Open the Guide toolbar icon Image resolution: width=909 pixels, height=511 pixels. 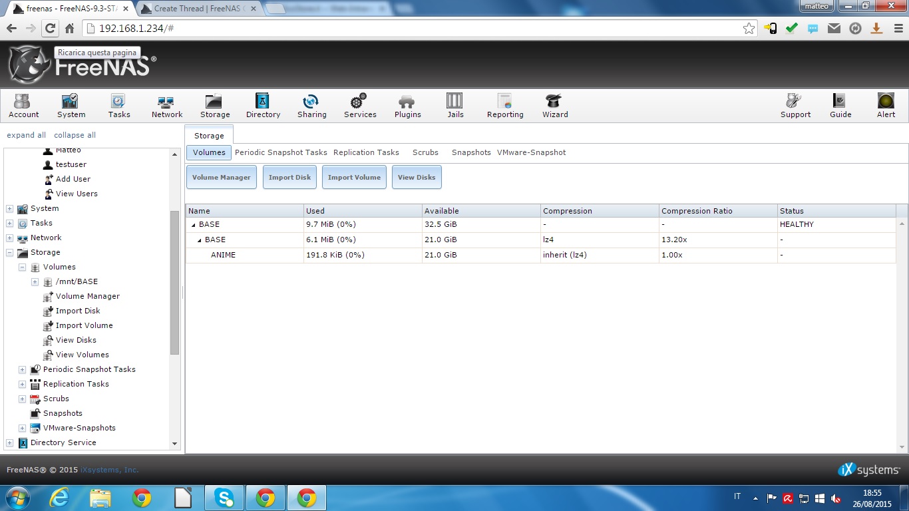point(840,105)
